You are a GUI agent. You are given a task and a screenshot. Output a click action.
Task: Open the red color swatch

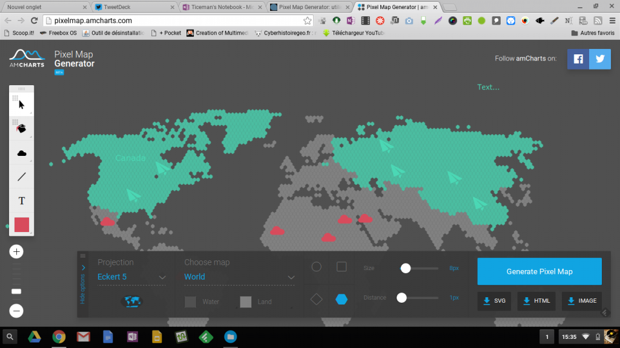pos(22,224)
